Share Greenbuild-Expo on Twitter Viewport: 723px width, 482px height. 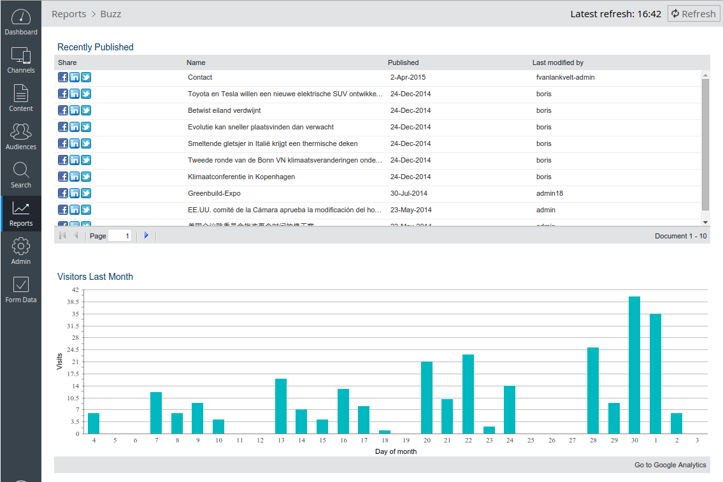click(x=86, y=193)
